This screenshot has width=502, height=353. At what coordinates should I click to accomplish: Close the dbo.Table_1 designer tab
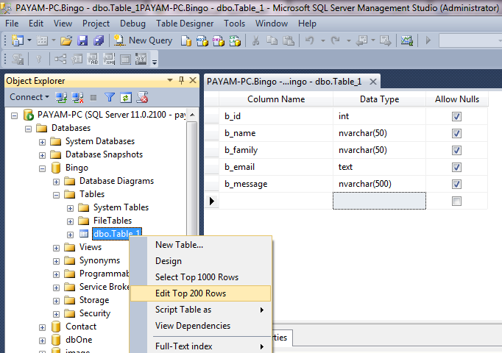point(372,82)
